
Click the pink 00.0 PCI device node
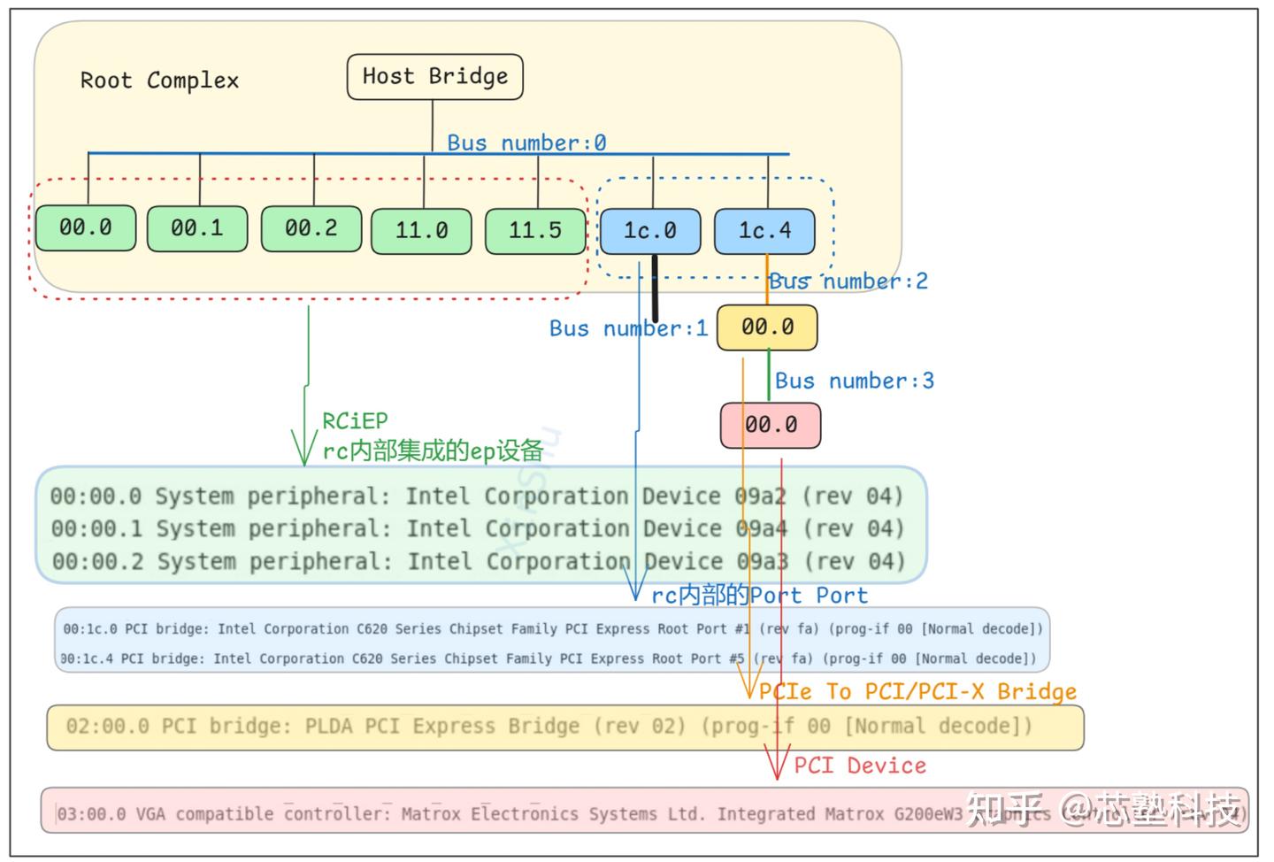(x=769, y=425)
